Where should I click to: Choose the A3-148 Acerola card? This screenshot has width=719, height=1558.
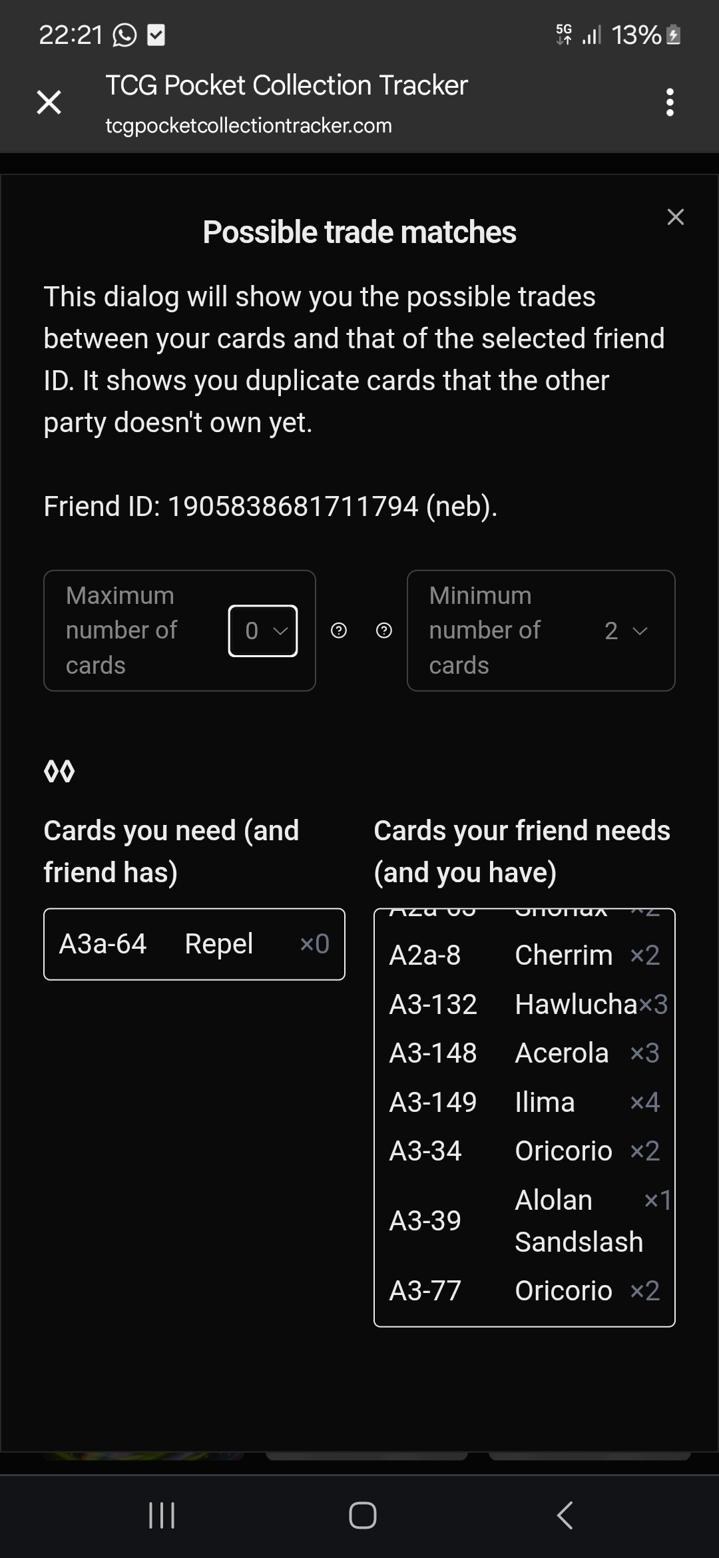[x=524, y=1053]
